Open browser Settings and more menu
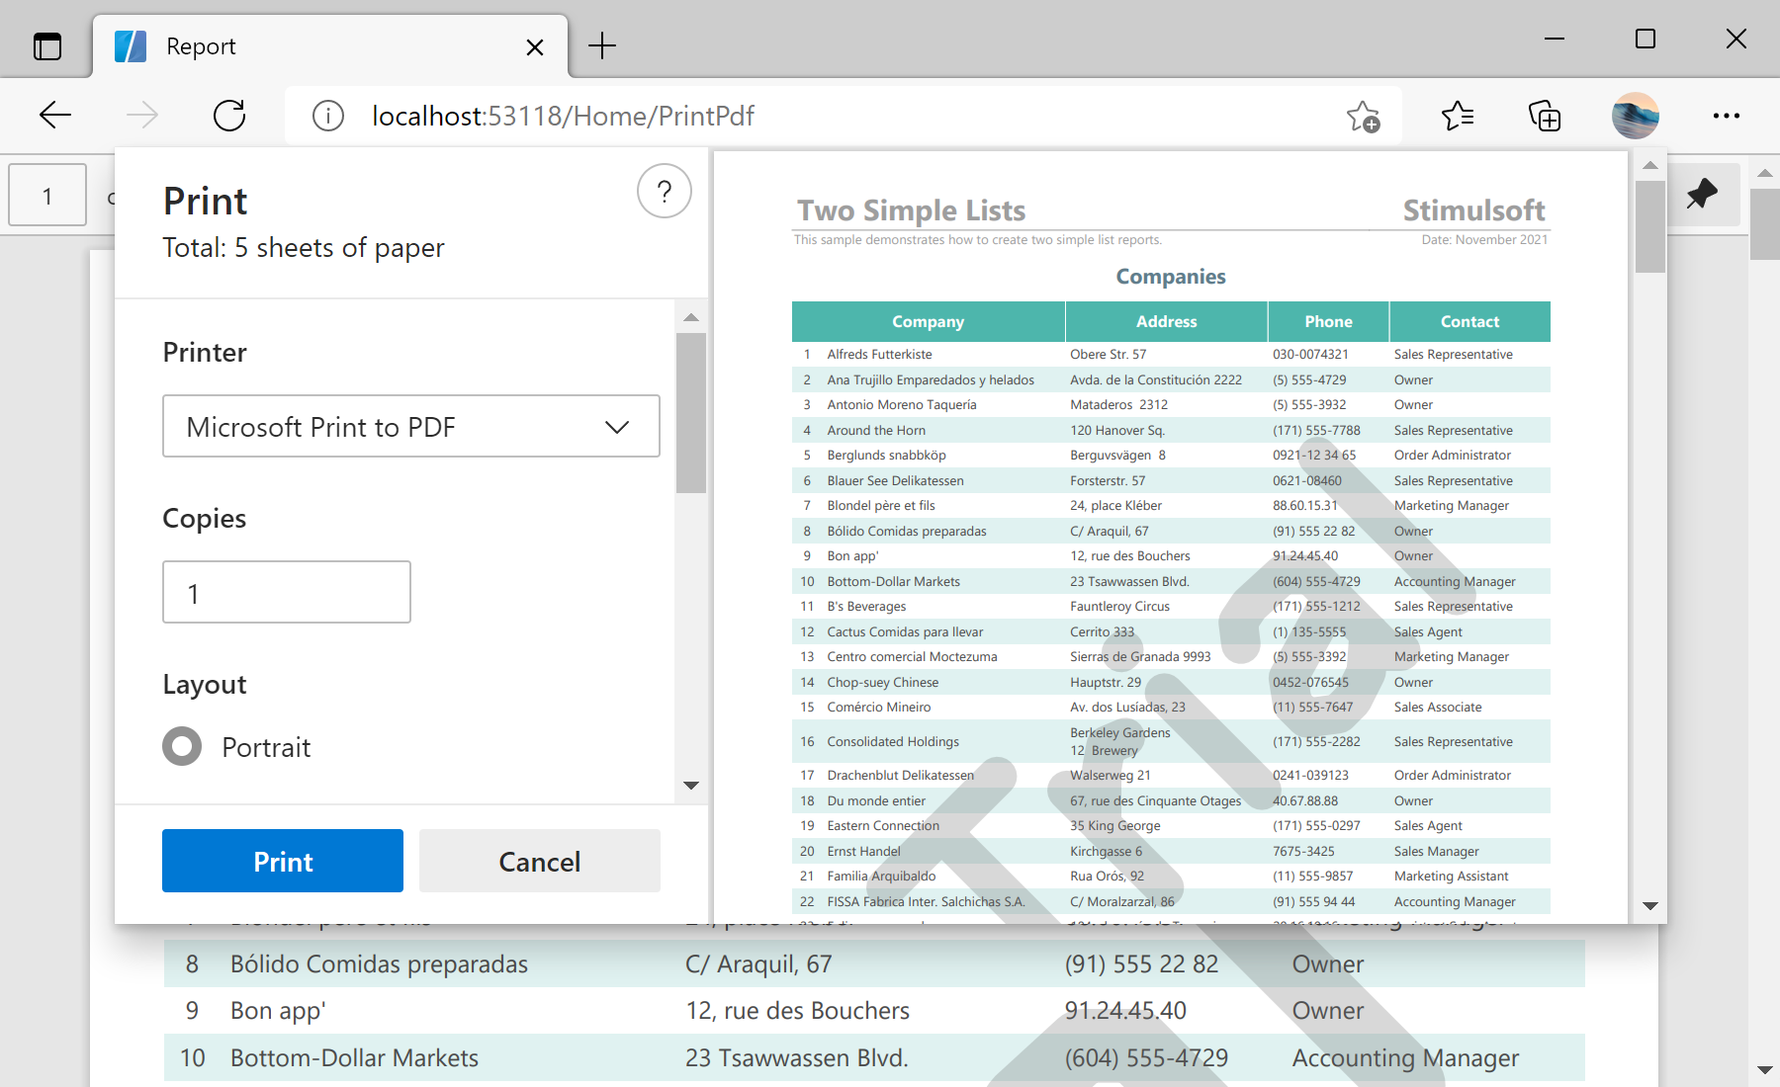Viewport: 1780px width, 1087px height. pyautogui.click(x=1727, y=116)
